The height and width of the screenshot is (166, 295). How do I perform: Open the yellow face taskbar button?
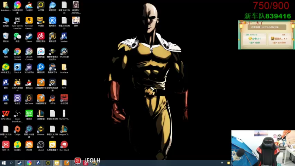57,163
